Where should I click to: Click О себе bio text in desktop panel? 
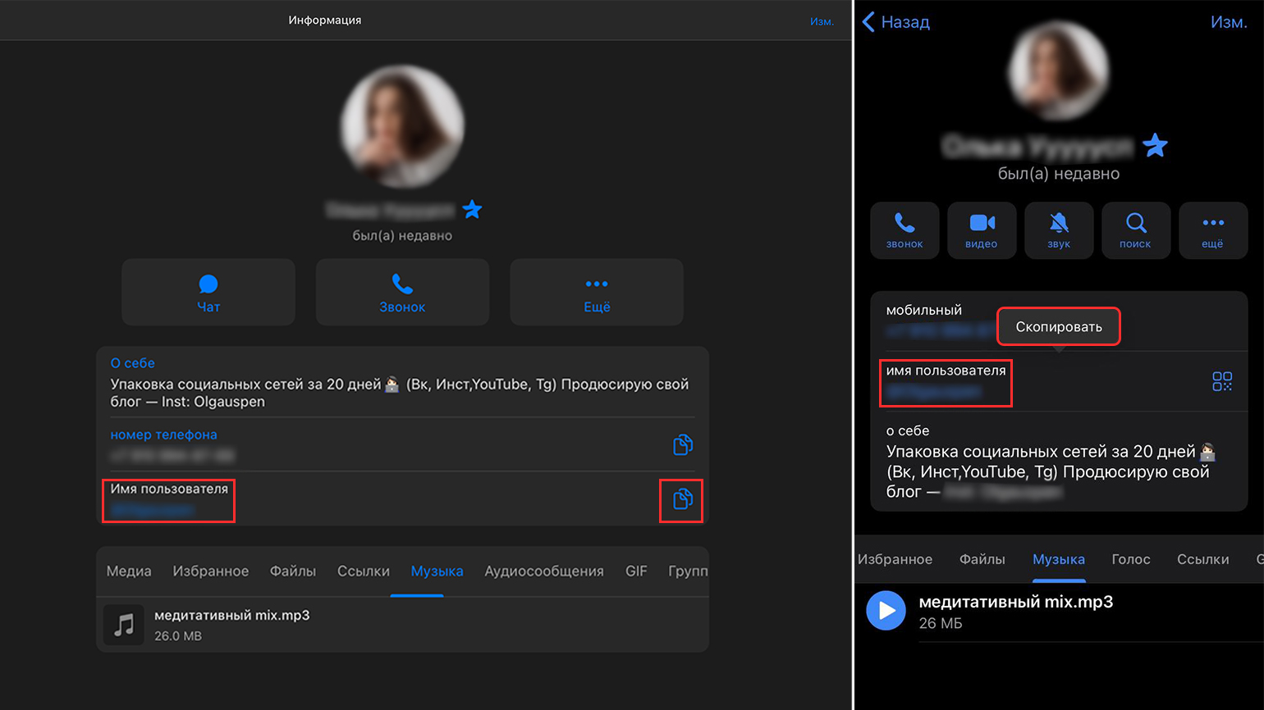[400, 393]
